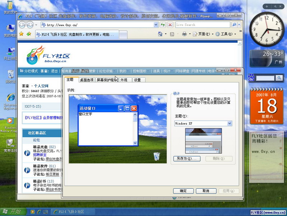287x216 pixels.
Task: Select the 我的电脑 desktop icon
Action: pyautogui.click(x=10, y=30)
